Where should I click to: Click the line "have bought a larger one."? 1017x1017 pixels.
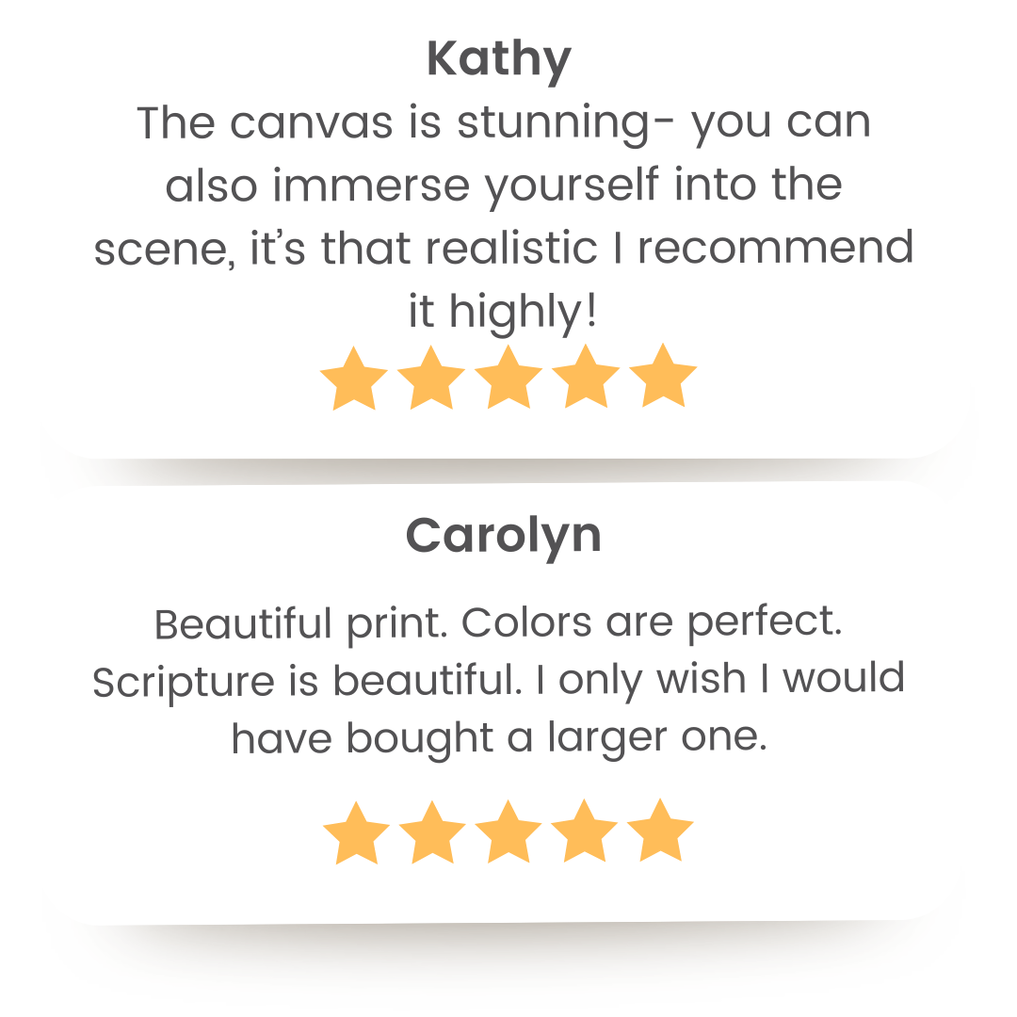[x=498, y=736]
